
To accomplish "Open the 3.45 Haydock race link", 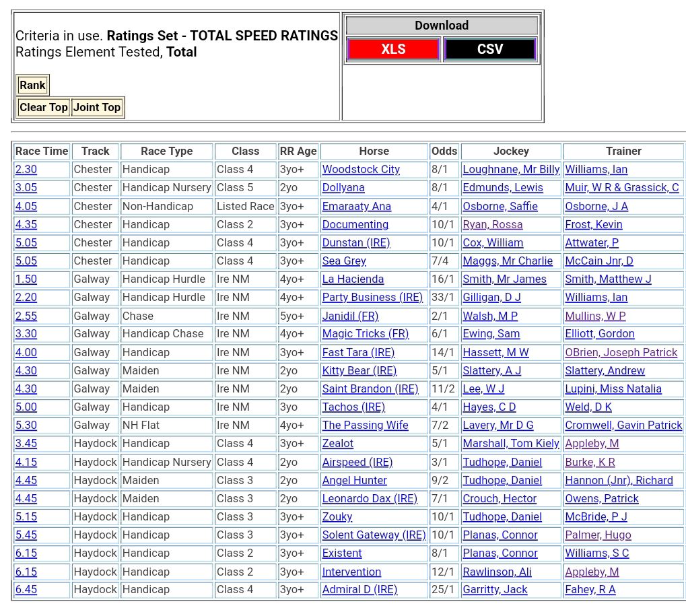I will [x=26, y=444].
